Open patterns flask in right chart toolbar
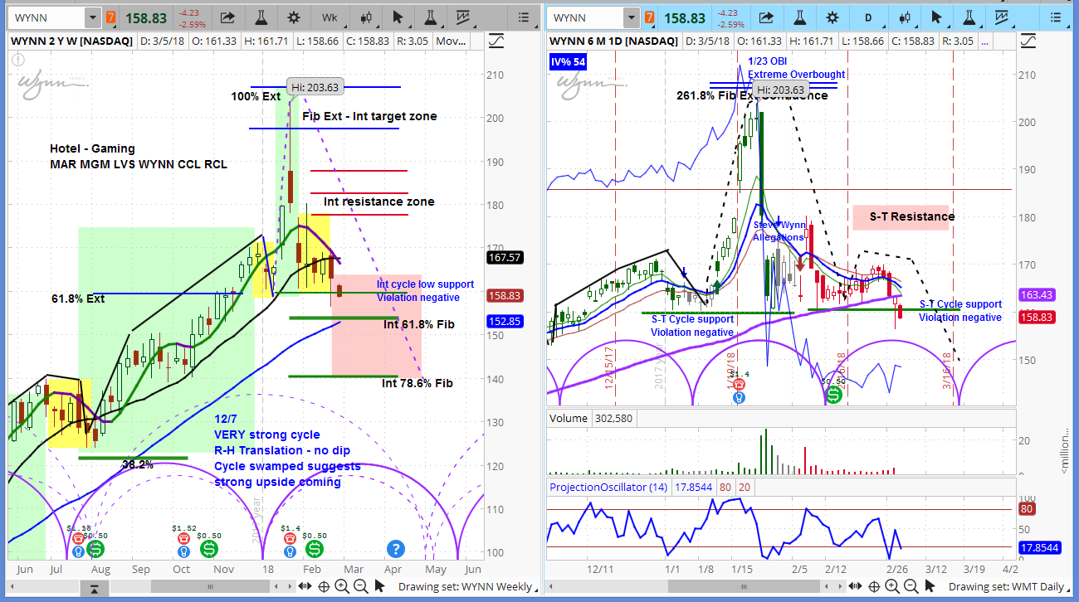 pyautogui.click(x=971, y=17)
